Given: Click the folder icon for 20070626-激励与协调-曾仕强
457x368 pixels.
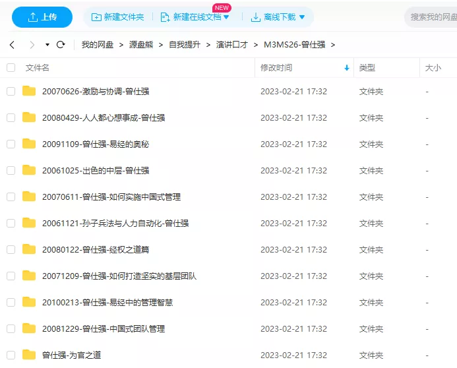Looking at the screenshot, I should pyautogui.click(x=29, y=91).
